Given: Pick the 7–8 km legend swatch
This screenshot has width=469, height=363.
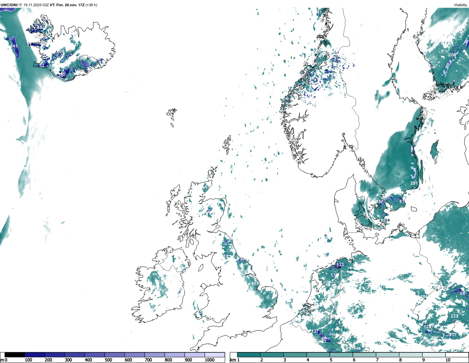Looking at the screenshot, I should [388, 355].
